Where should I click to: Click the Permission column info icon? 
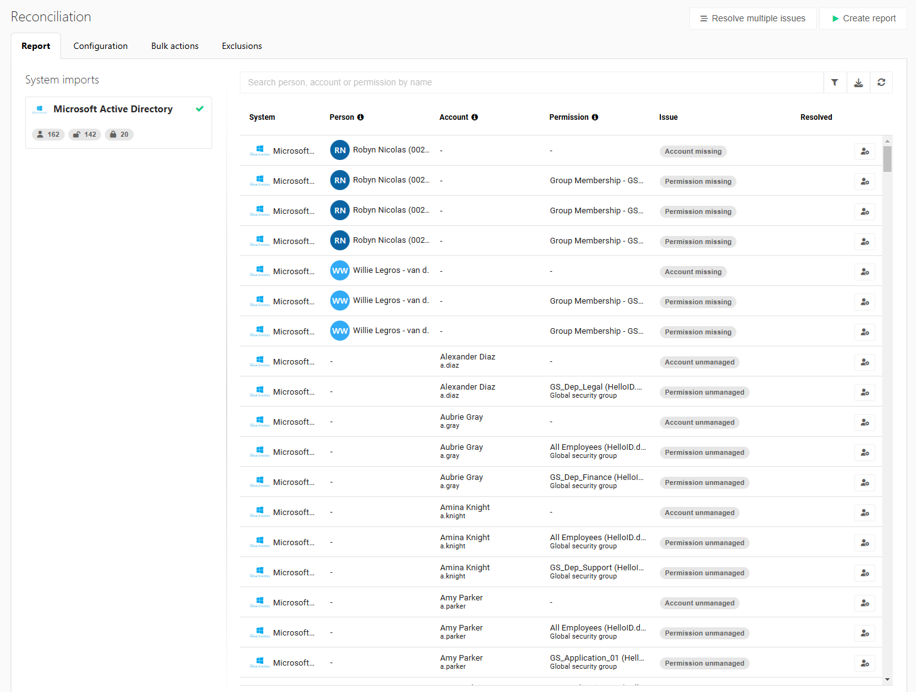click(x=595, y=117)
